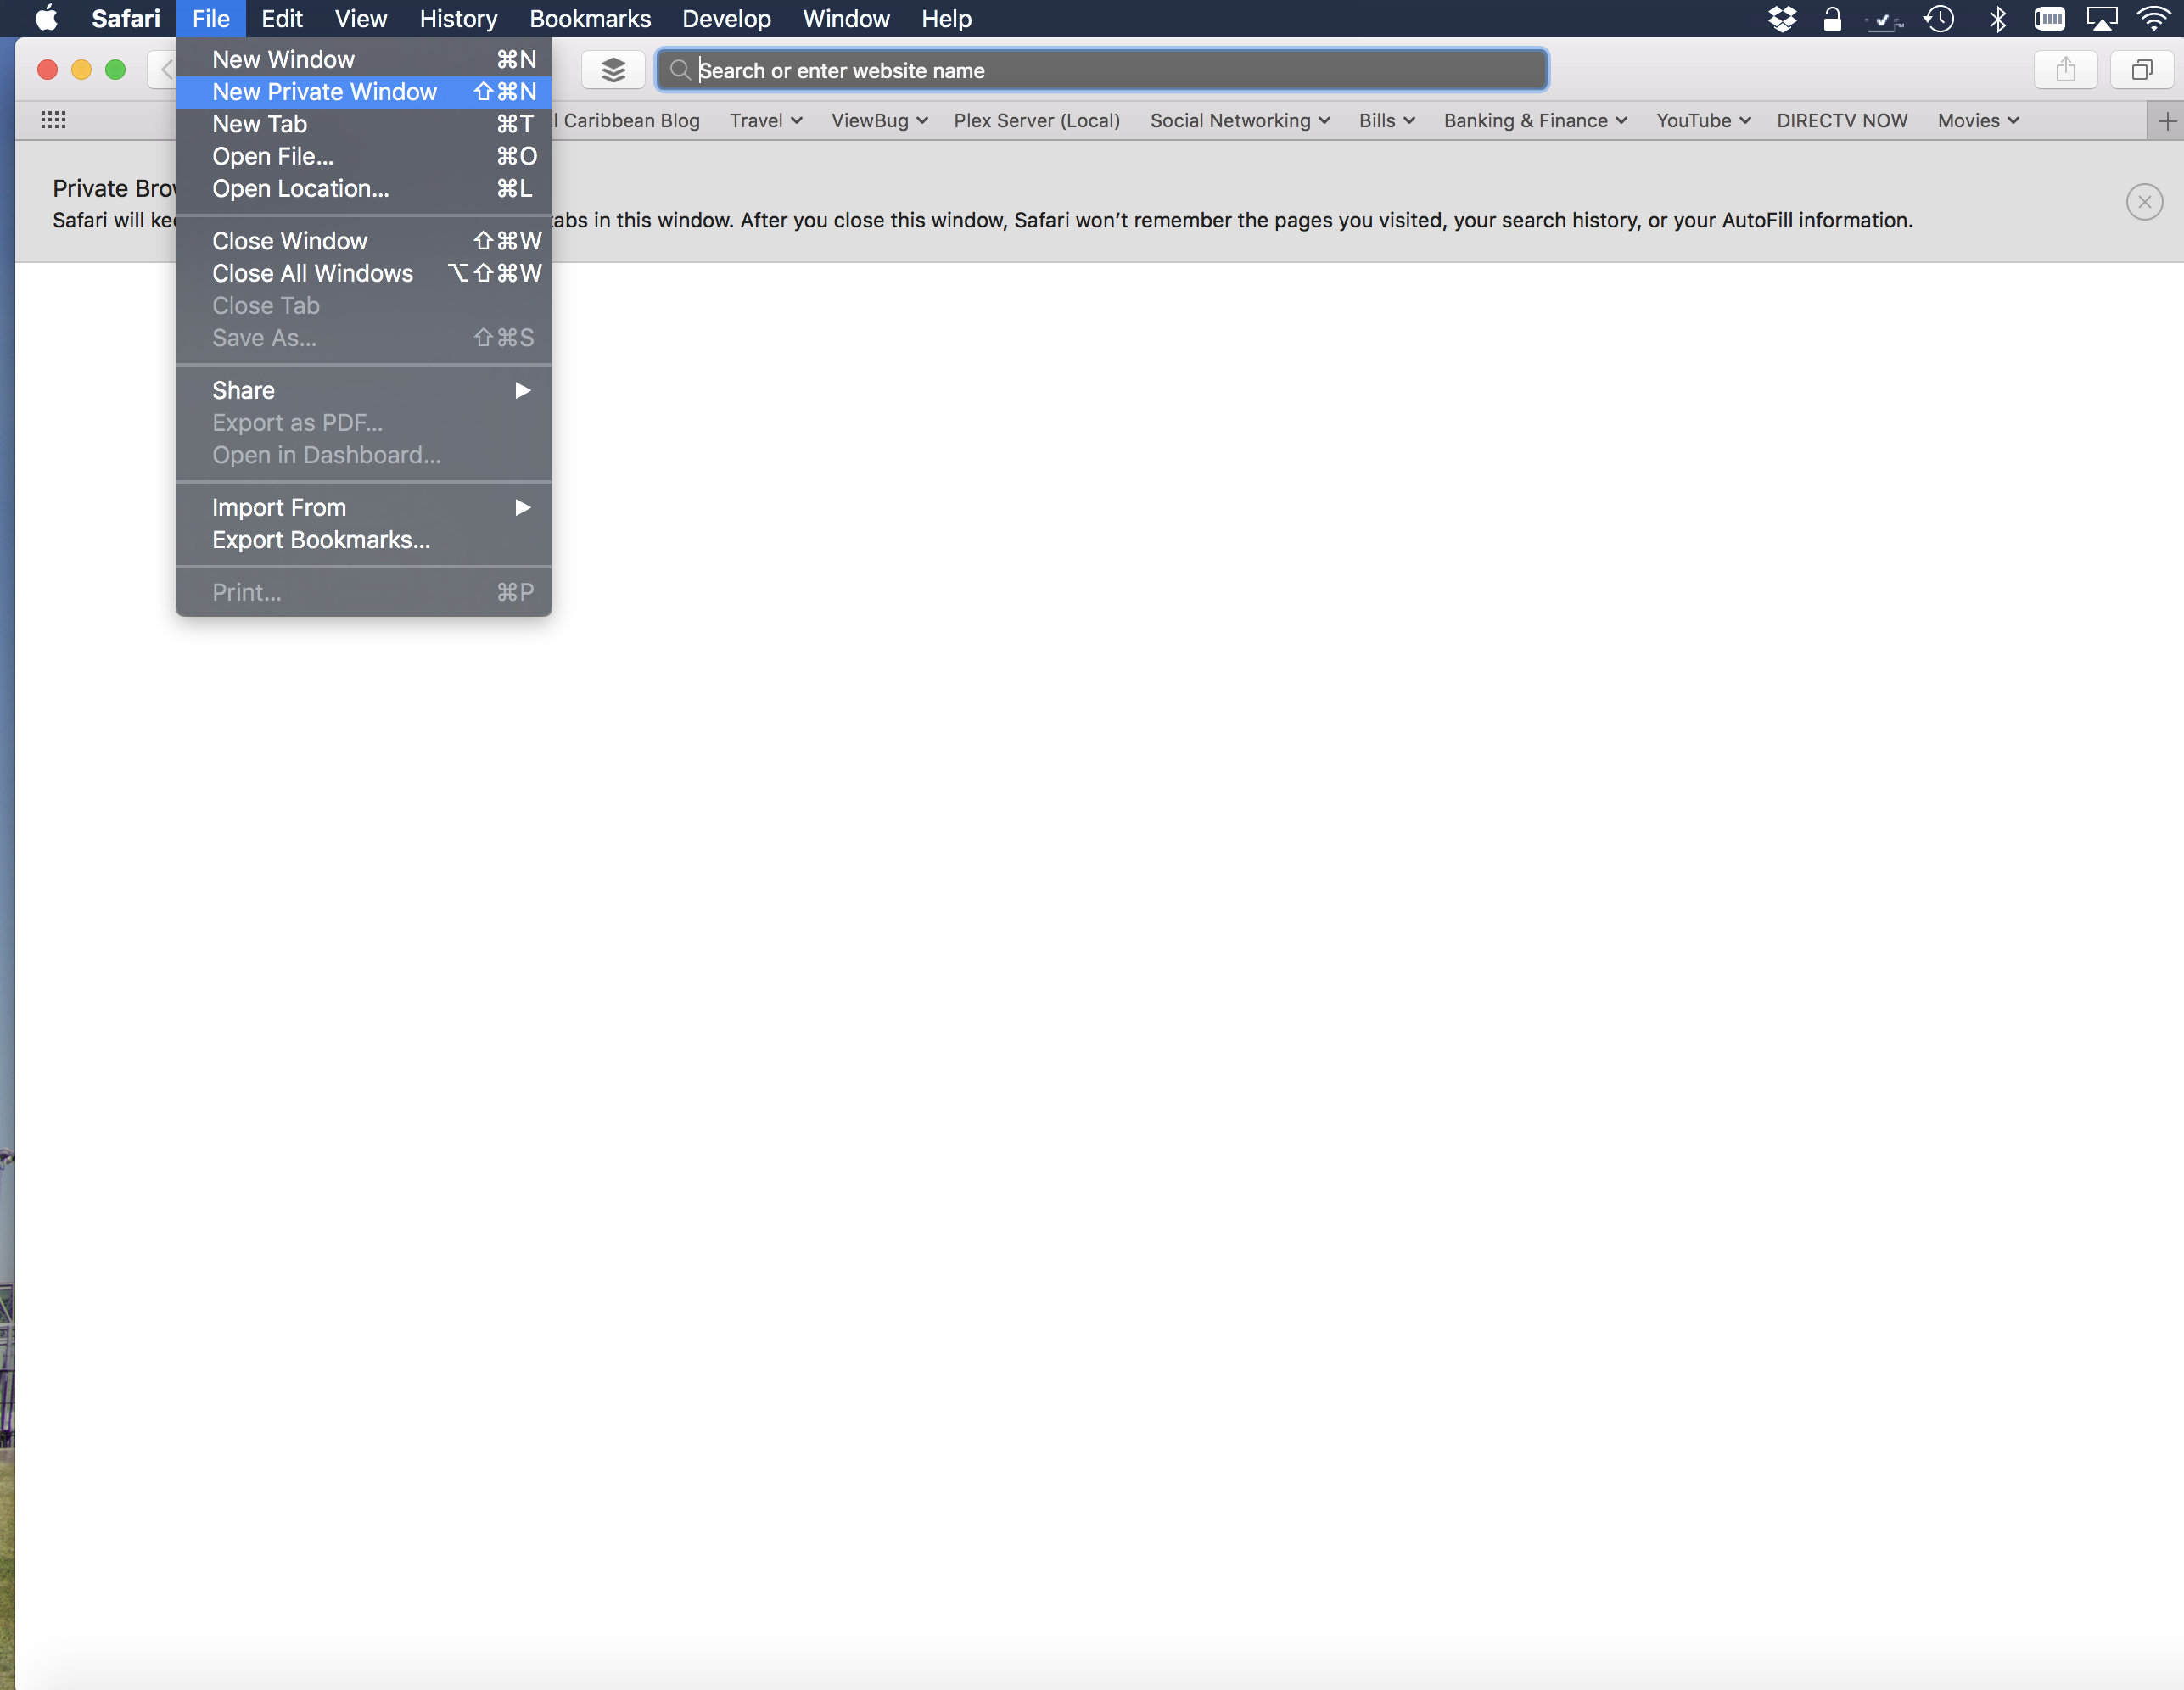Choose Open File… menu item
2184x1690 pixels.
364,157
